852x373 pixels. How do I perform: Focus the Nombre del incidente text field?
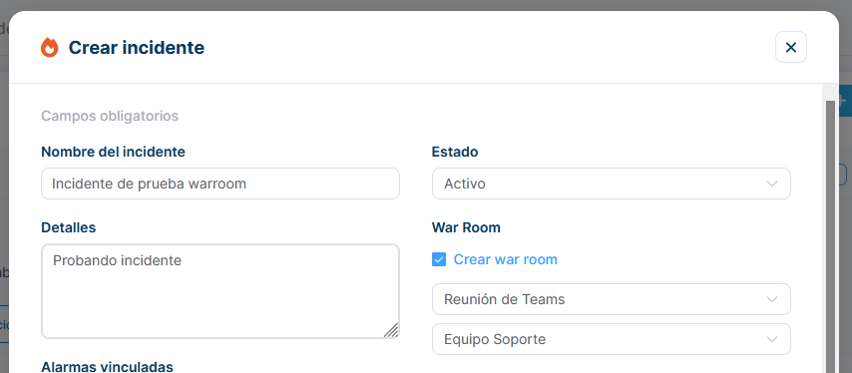point(220,184)
